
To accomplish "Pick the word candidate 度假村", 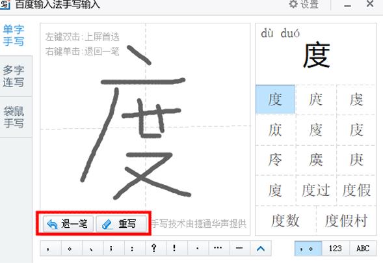I will pos(346,221).
